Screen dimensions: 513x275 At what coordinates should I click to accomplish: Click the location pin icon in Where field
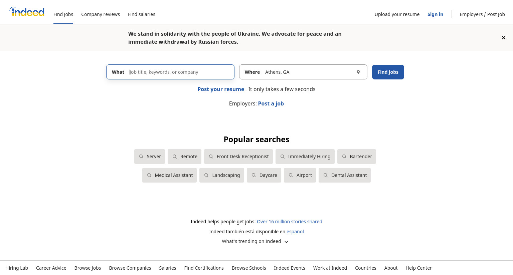(358, 72)
